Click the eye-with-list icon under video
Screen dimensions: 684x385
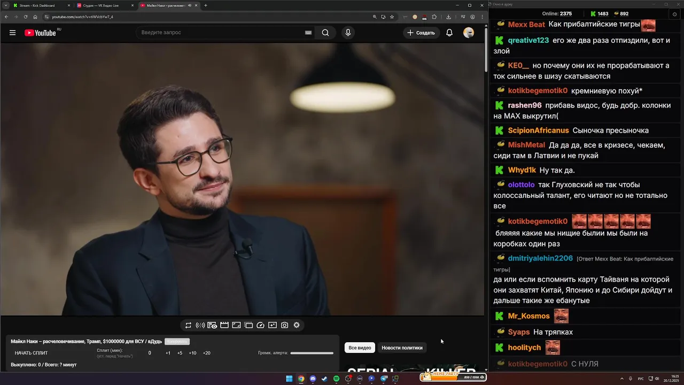click(212, 325)
